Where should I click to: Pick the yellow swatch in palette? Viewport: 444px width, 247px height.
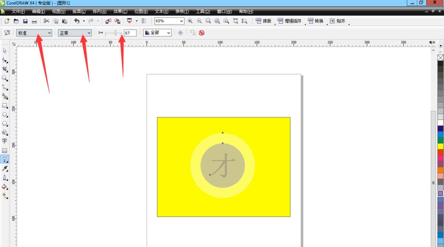[x=440, y=147]
